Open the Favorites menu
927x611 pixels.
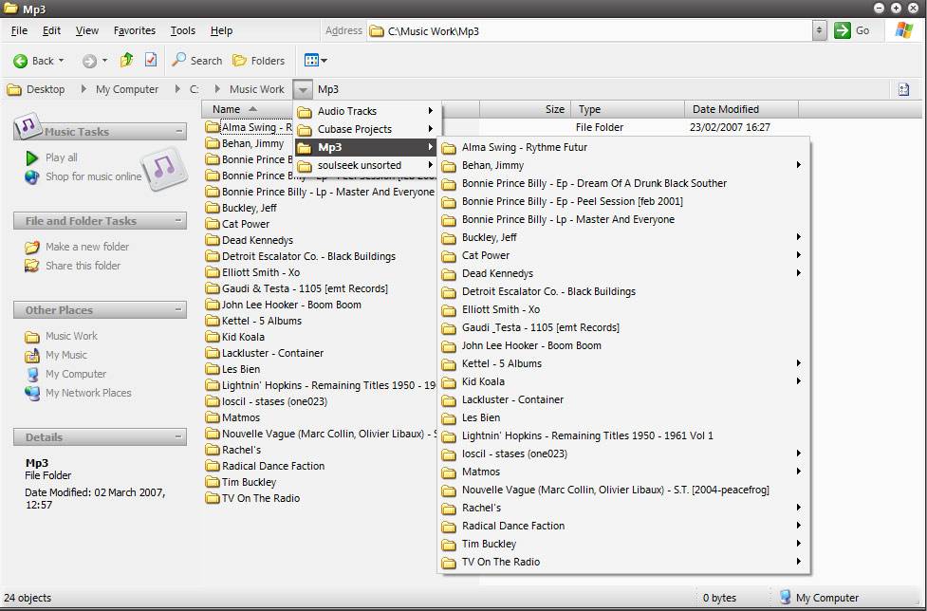[134, 30]
